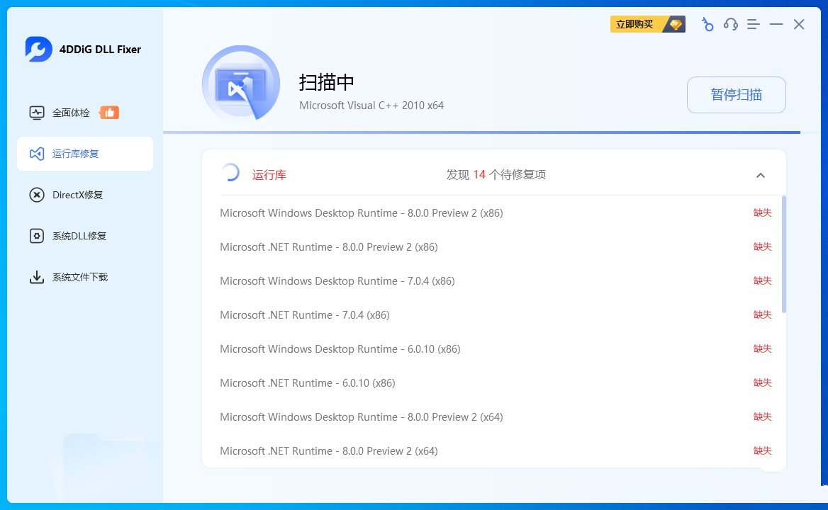The height and width of the screenshot is (510, 828).
Task: Click the thumbs-up badge next to 全面体检
Action: 109,113
